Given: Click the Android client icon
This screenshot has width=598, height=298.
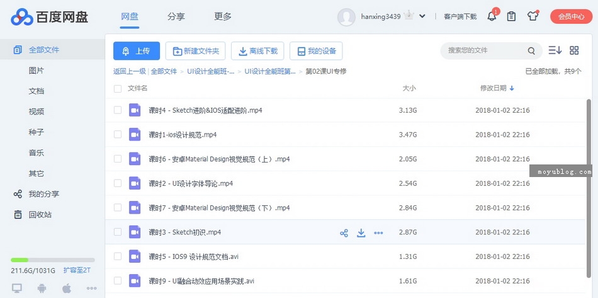Looking at the screenshot, I should (x=42, y=288).
